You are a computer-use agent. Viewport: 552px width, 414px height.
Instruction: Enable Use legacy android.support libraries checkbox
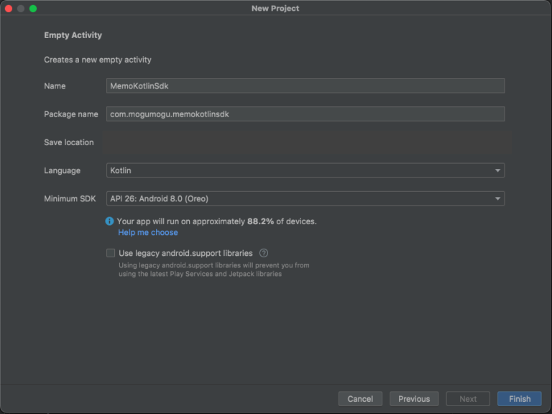click(111, 253)
